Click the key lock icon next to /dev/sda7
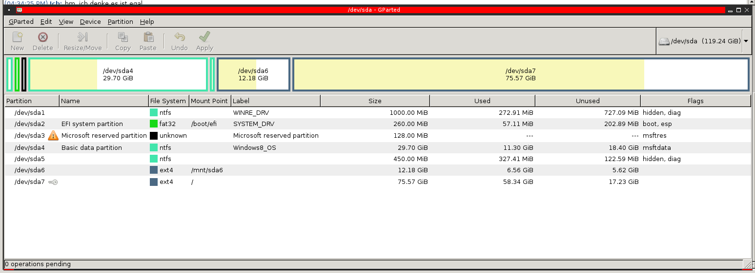The image size is (755, 273). [53, 182]
